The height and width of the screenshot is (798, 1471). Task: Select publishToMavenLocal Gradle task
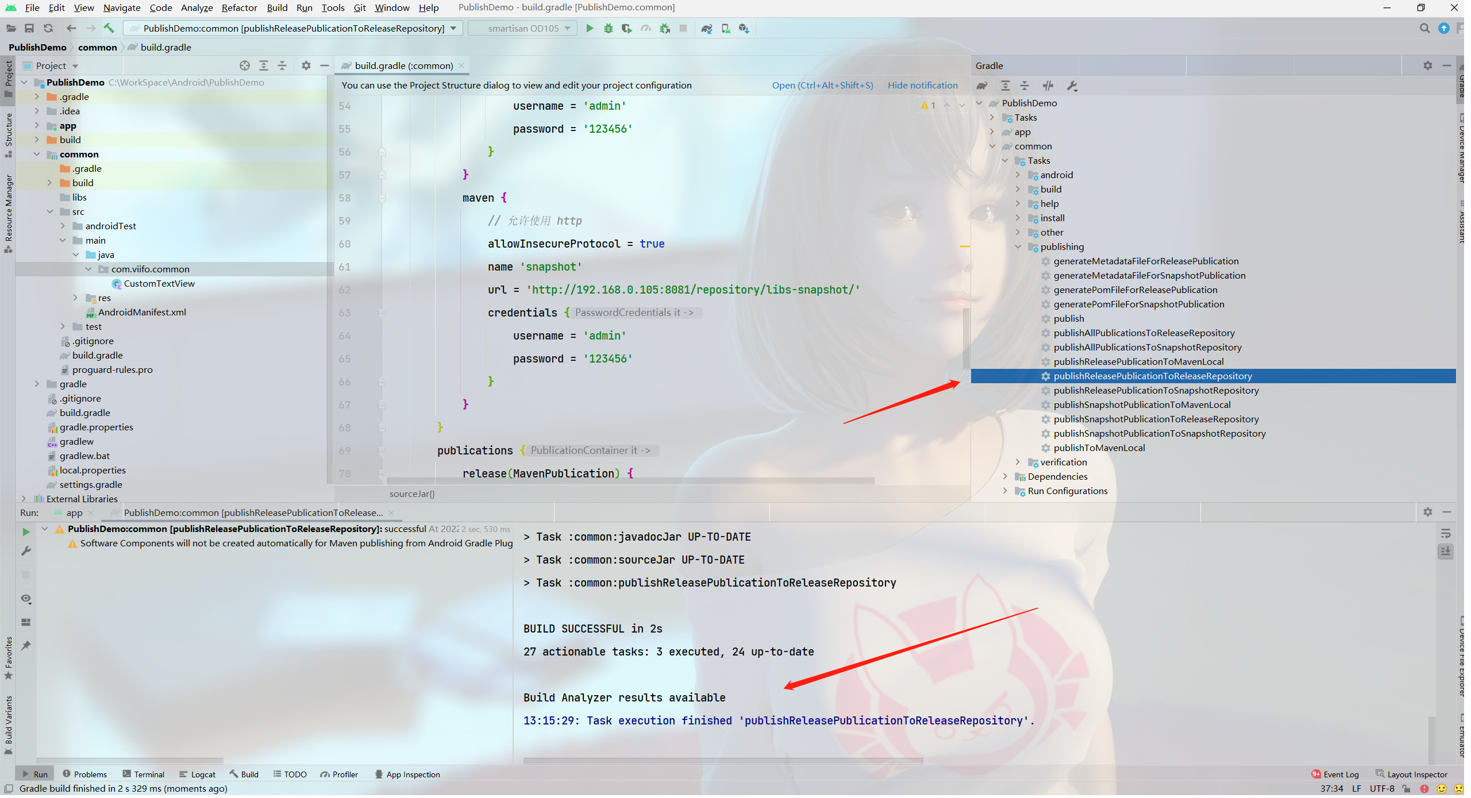[x=1099, y=448]
